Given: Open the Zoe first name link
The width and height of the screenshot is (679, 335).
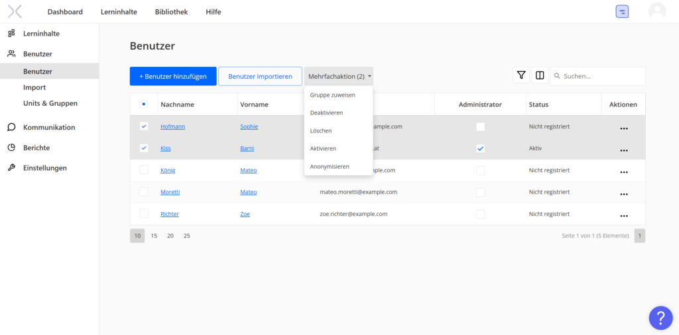Looking at the screenshot, I should 245,214.
